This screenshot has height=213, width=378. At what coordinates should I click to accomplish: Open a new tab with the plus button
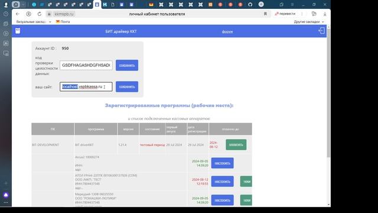click(x=261, y=4)
